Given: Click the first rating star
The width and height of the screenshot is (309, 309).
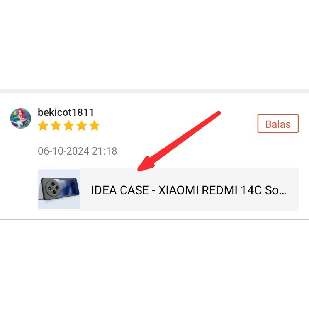Looking at the screenshot, I should (x=43, y=126).
